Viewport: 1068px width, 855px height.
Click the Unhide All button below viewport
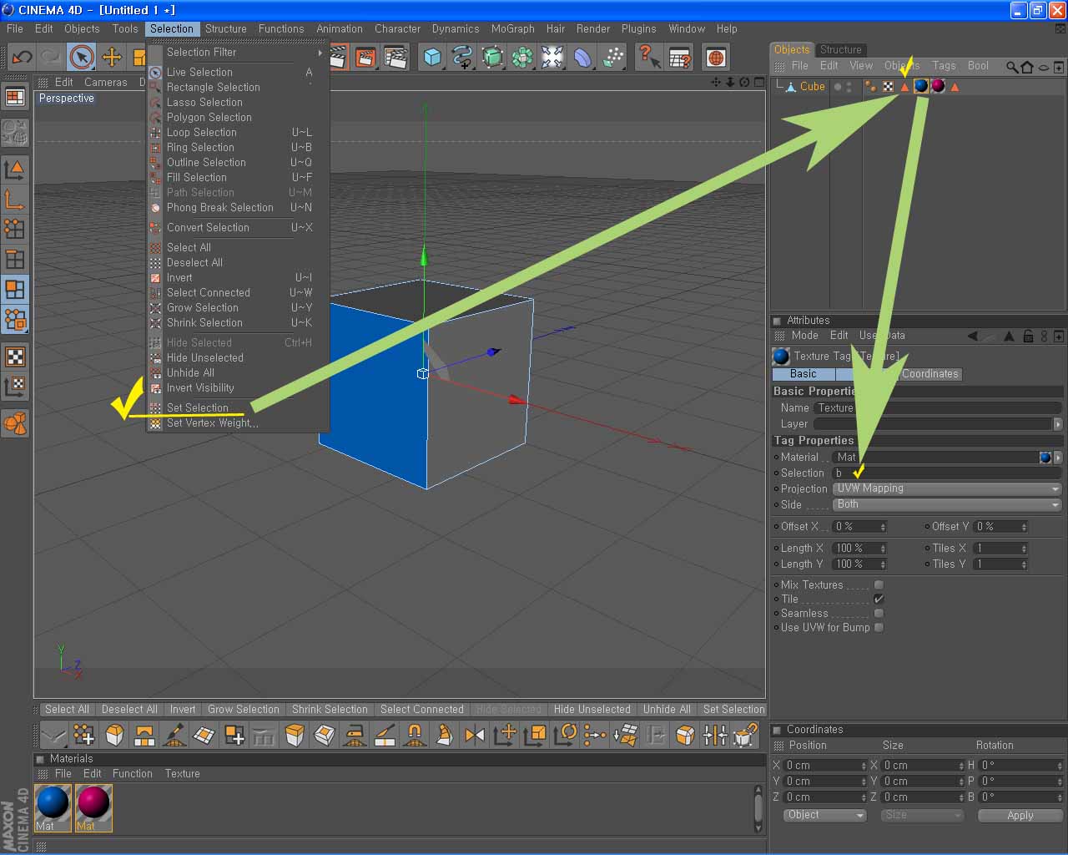[667, 709]
